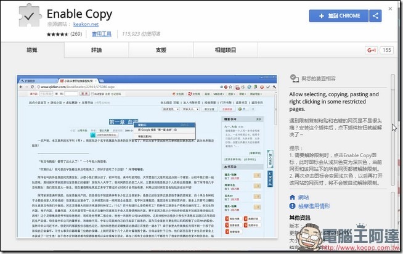Click the home icon beside 網站
The image size is (403, 254).
pyautogui.click(x=292, y=197)
